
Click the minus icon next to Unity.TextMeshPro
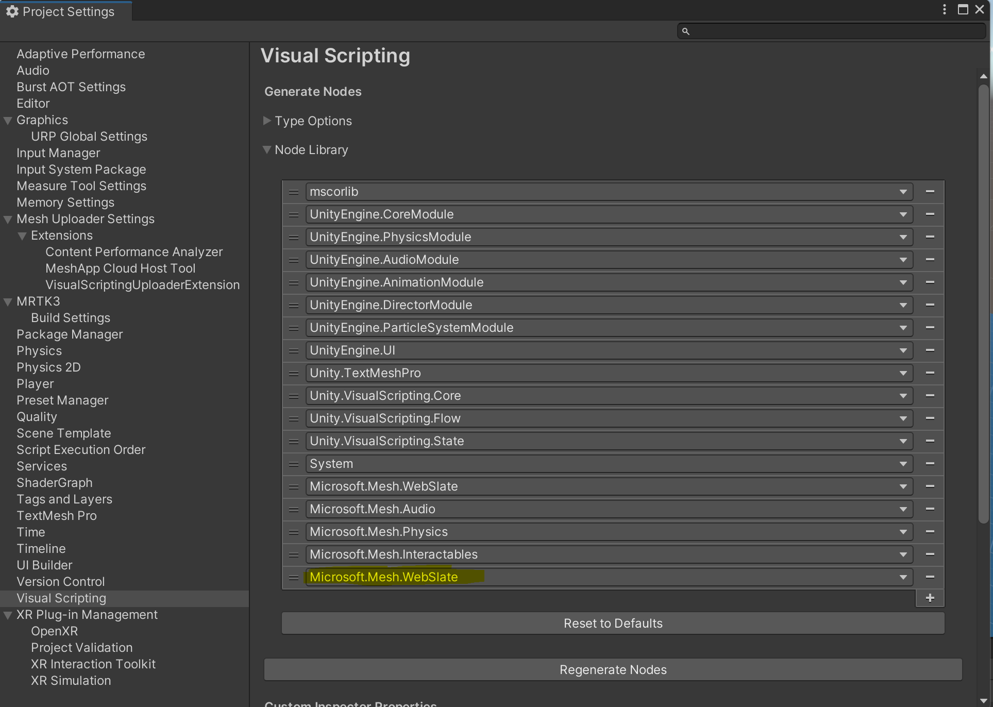click(930, 373)
